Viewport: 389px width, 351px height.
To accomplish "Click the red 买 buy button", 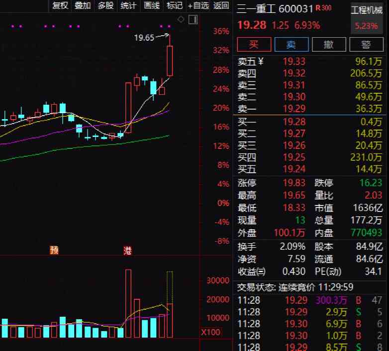I will pos(254,45).
